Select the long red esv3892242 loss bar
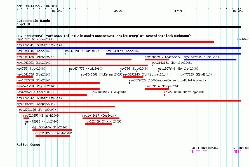The height and width of the screenshot is (167, 249). tap(129, 101)
